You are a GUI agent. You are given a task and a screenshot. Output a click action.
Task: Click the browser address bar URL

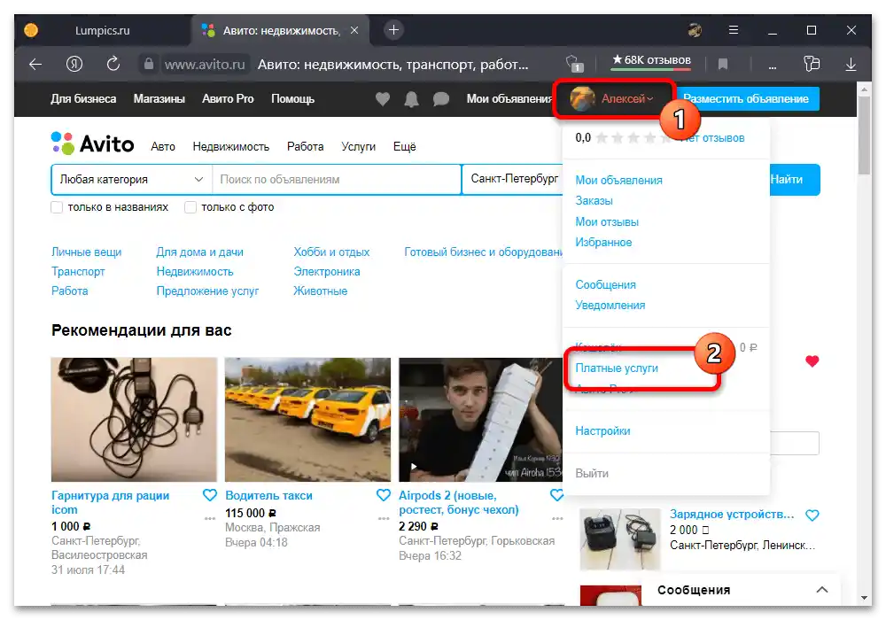point(205,65)
